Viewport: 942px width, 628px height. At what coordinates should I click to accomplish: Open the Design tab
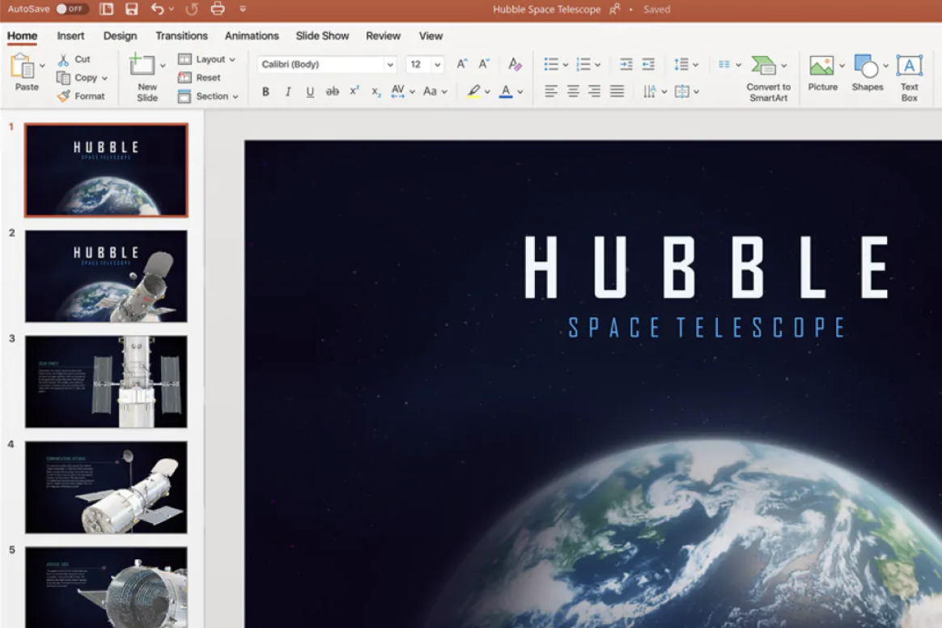(x=120, y=36)
